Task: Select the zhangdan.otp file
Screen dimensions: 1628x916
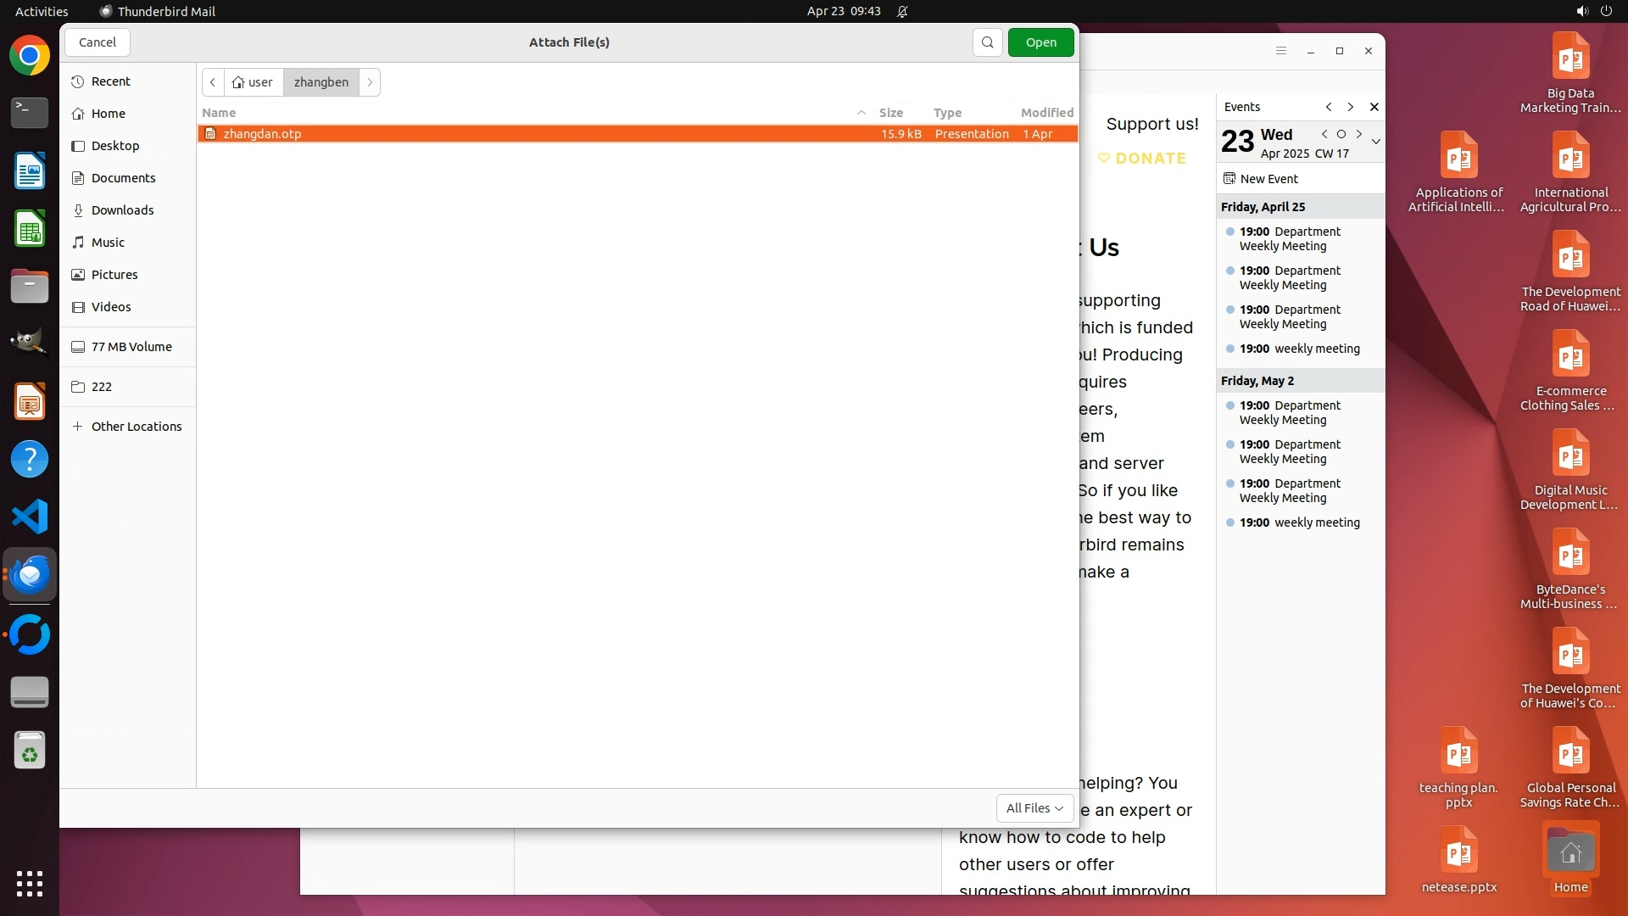Action: tap(262, 134)
